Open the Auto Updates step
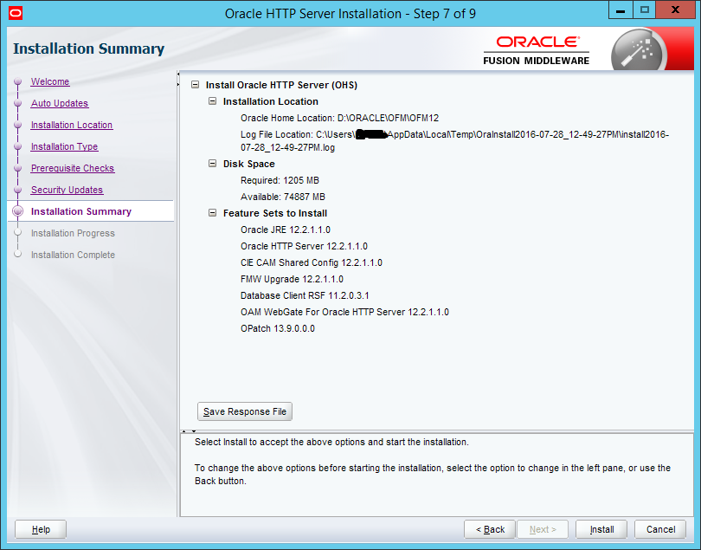701x550 pixels. 60,104
